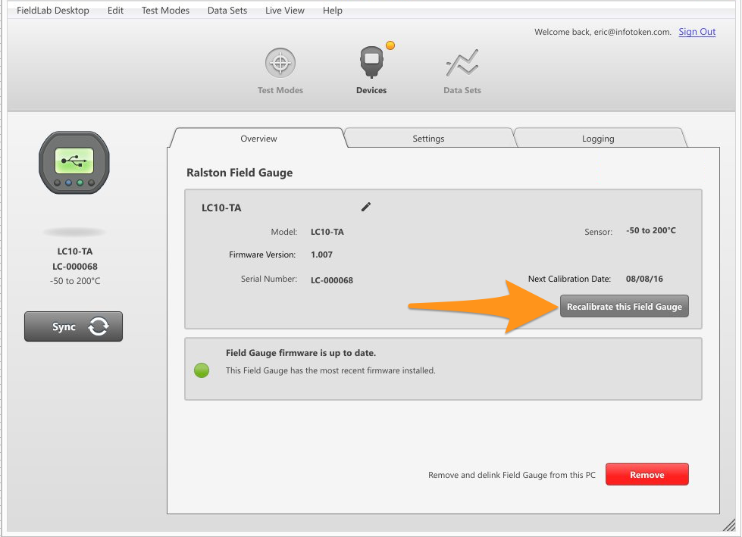Click 'This Field Gauge has the most recent firmware' text
This screenshot has width=742, height=537.
(x=330, y=370)
